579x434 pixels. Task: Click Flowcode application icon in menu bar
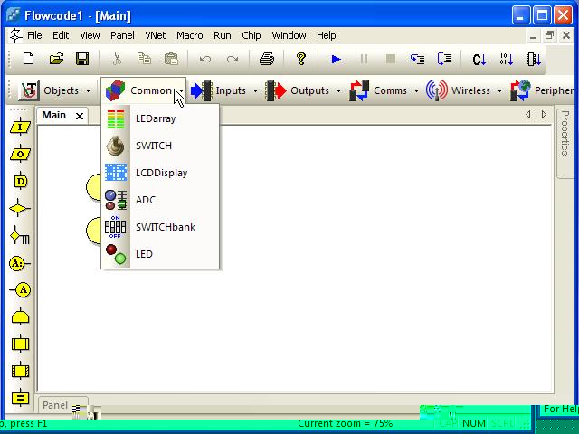(x=15, y=35)
